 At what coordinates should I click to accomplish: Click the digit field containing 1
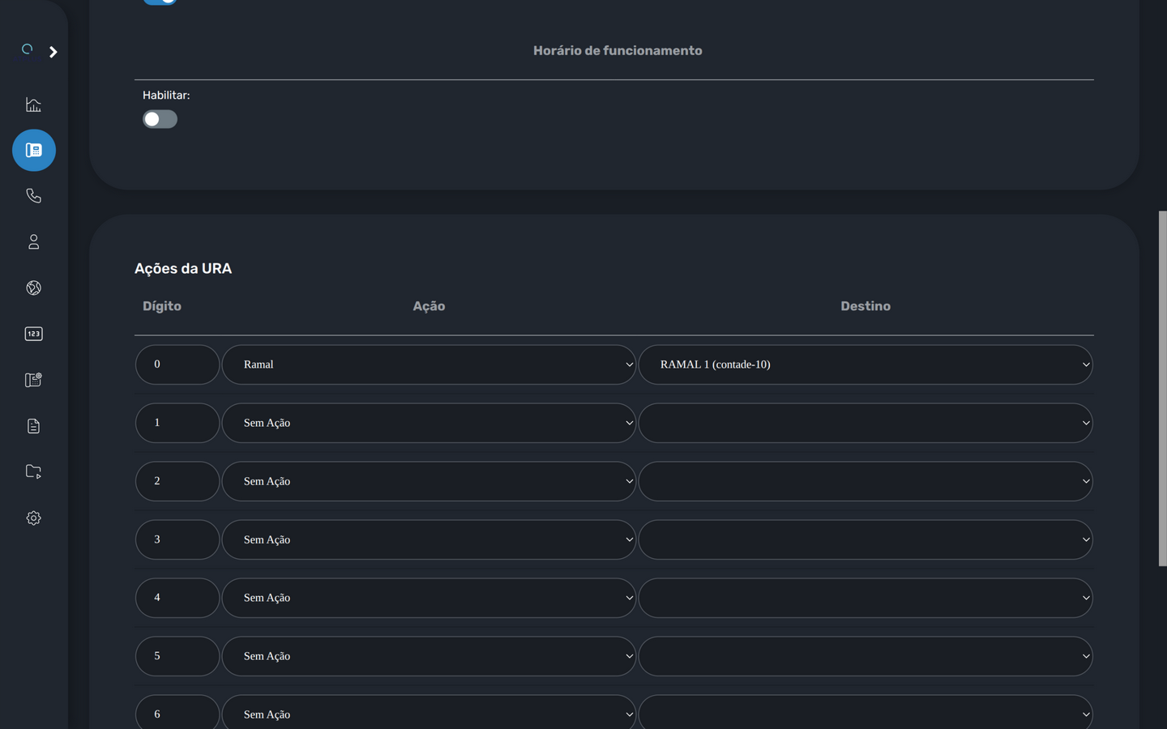(177, 423)
